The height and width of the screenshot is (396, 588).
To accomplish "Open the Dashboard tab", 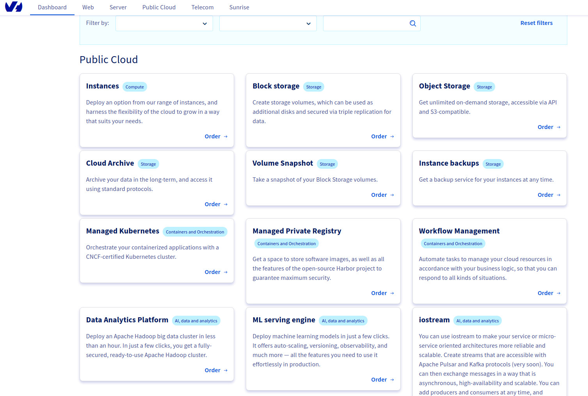I will 52,7.
